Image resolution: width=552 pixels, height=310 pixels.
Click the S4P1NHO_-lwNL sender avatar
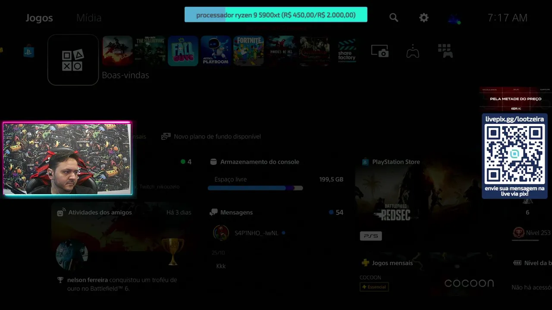click(x=221, y=233)
